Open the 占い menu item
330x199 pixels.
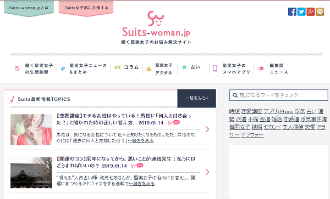point(191,67)
